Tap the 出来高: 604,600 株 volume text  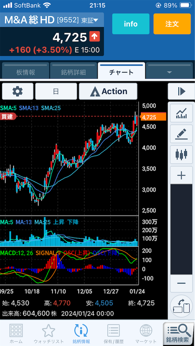[x=30, y=313]
